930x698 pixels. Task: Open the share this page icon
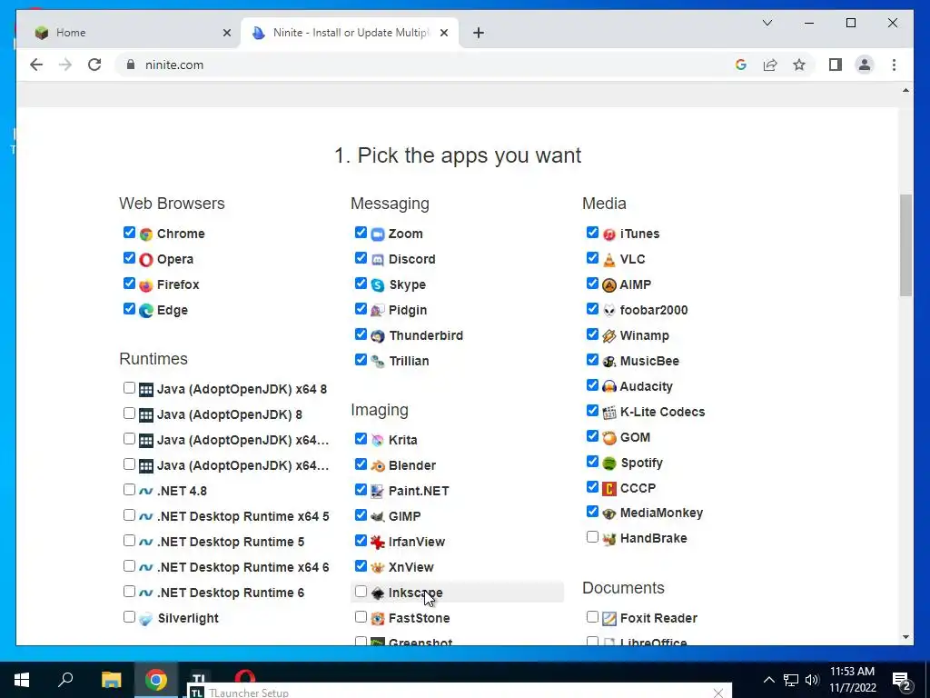tap(770, 65)
